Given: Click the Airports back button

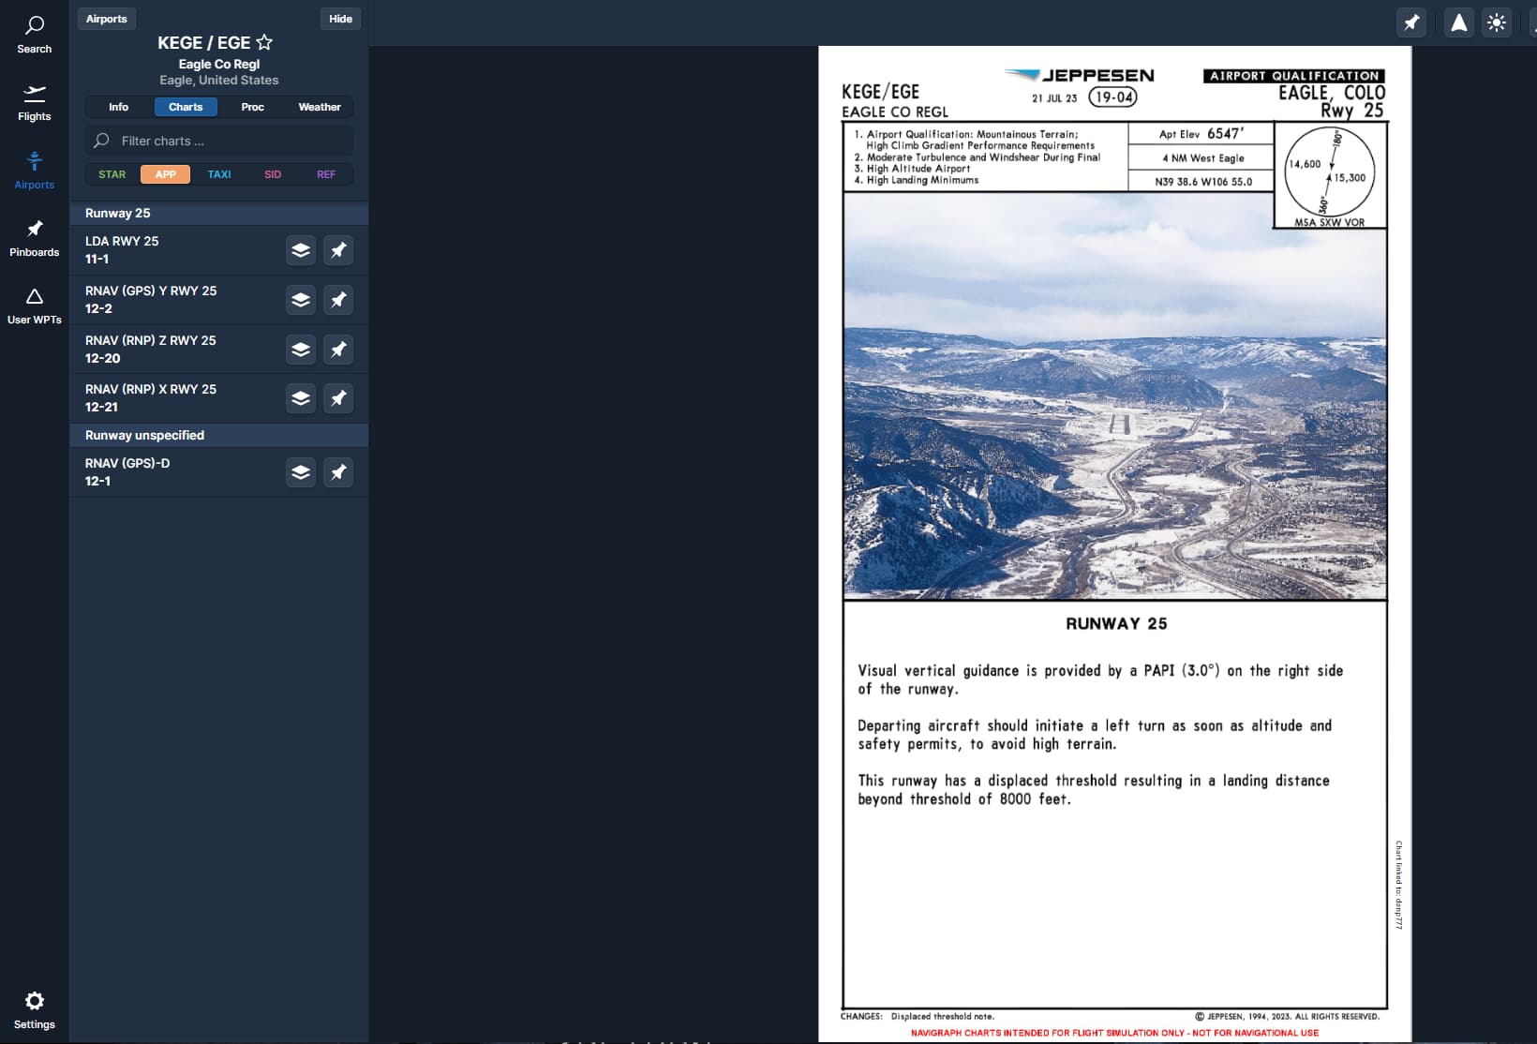Looking at the screenshot, I should (x=107, y=19).
